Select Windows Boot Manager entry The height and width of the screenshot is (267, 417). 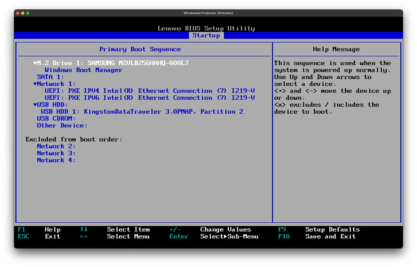[83, 70]
